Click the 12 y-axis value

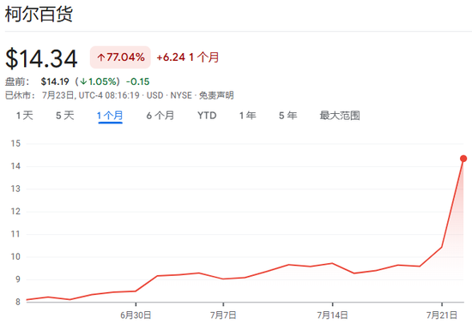(x=15, y=211)
